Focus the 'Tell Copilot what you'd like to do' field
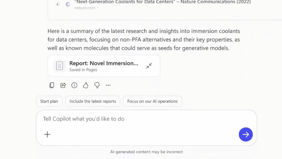Screen dimensions: 282x159 coord(137,119)
